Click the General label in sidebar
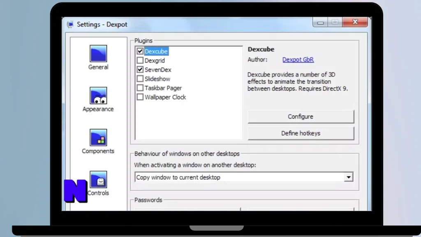421x237 pixels. pyautogui.click(x=98, y=67)
